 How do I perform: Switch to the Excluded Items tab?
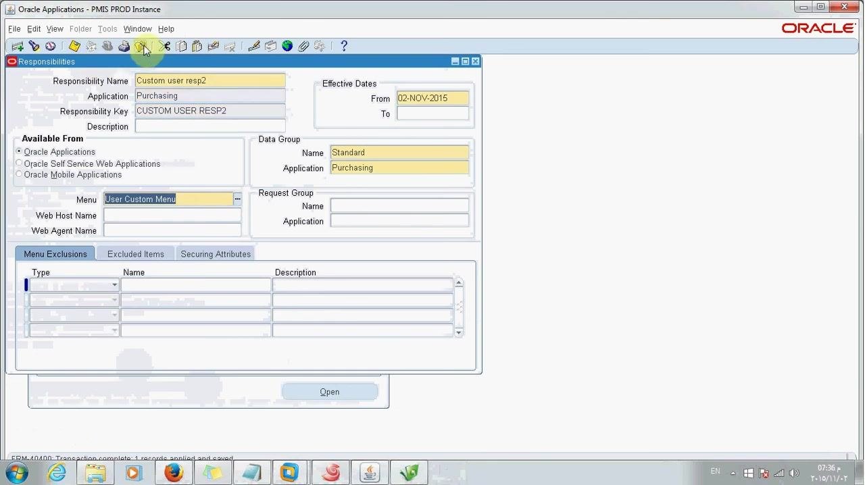coord(135,254)
